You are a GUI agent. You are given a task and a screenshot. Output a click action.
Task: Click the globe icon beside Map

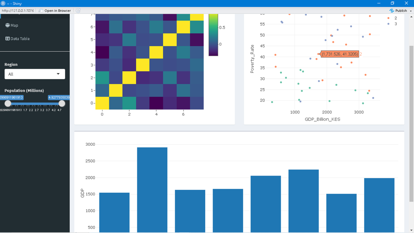click(8, 25)
